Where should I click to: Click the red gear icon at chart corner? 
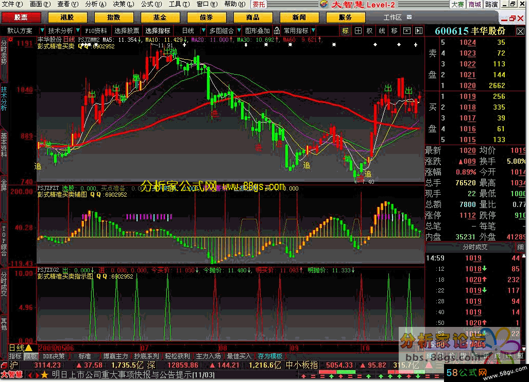coord(11,40)
